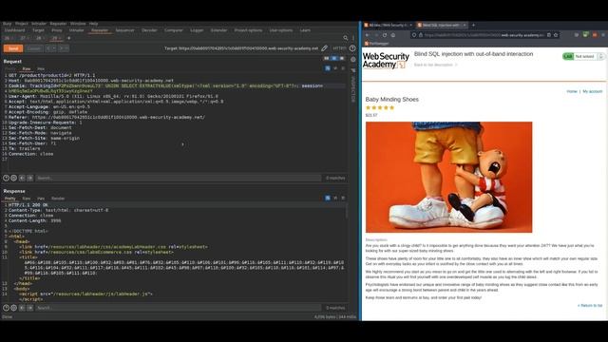Screen dimensions: 608x342
Task: Switch request view to Hex
Action: click(41, 68)
